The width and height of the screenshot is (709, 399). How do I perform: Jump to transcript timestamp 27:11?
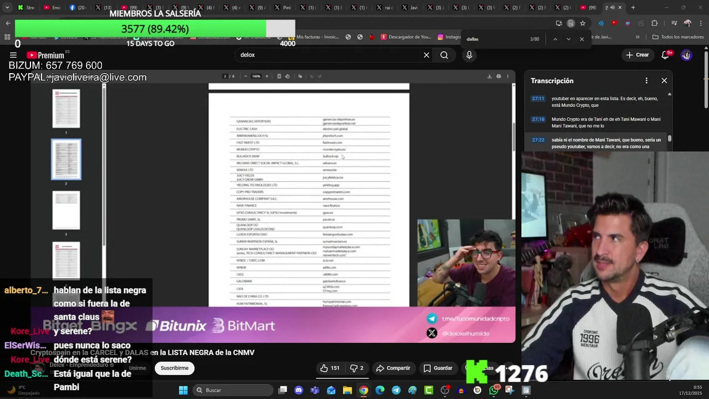[x=538, y=98]
